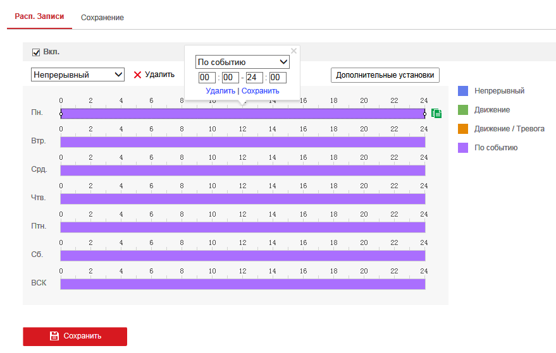The image size is (556, 353).
Task: Open Дополнительные установки button
Action: (x=385, y=75)
